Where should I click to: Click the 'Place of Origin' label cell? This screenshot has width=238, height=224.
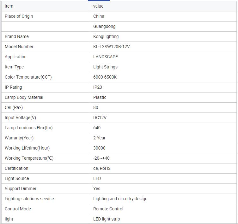19,16
